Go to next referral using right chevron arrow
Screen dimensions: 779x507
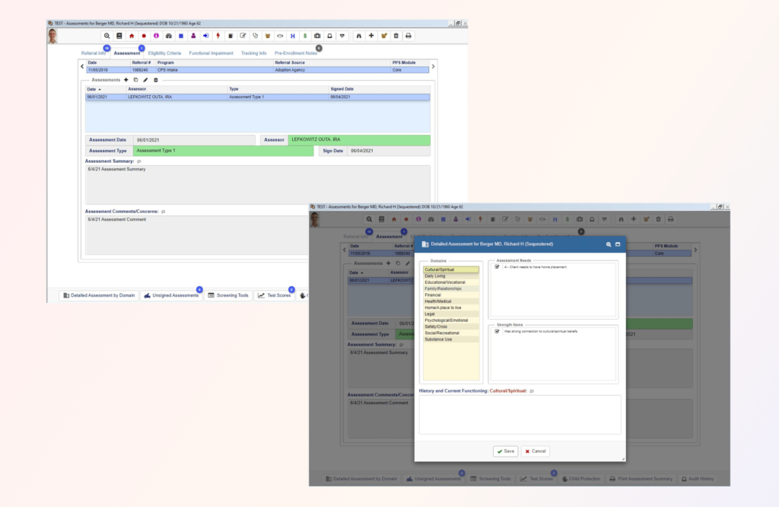pyautogui.click(x=434, y=66)
